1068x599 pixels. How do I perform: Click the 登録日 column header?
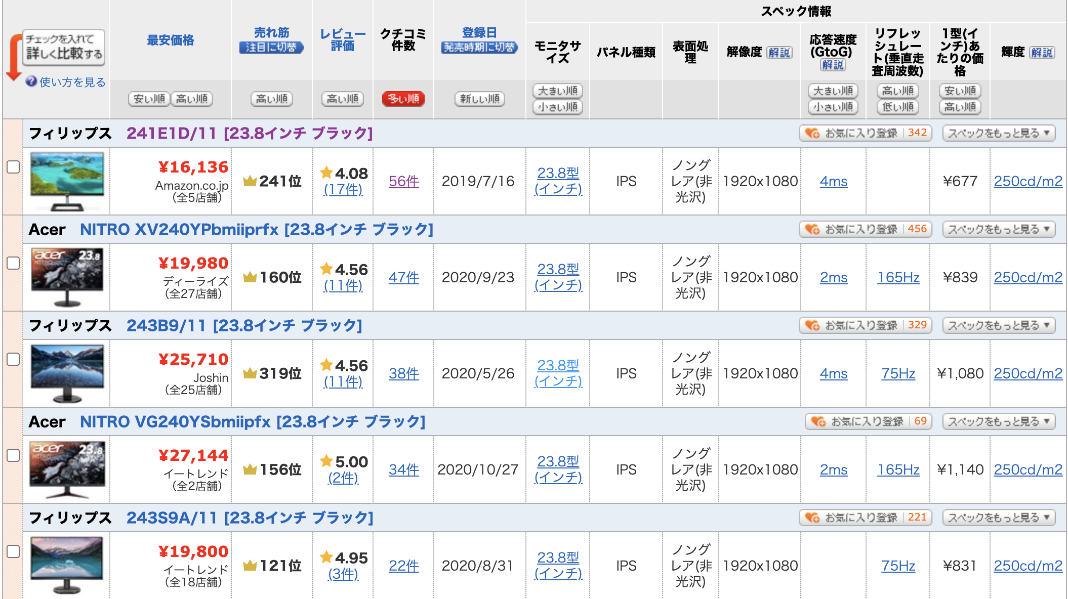tap(479, 33)
